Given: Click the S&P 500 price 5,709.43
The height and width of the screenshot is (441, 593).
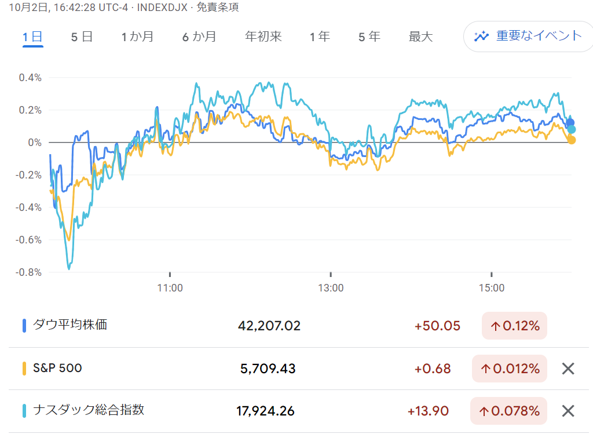Looking at the screenshot, I should pos(268,369).
